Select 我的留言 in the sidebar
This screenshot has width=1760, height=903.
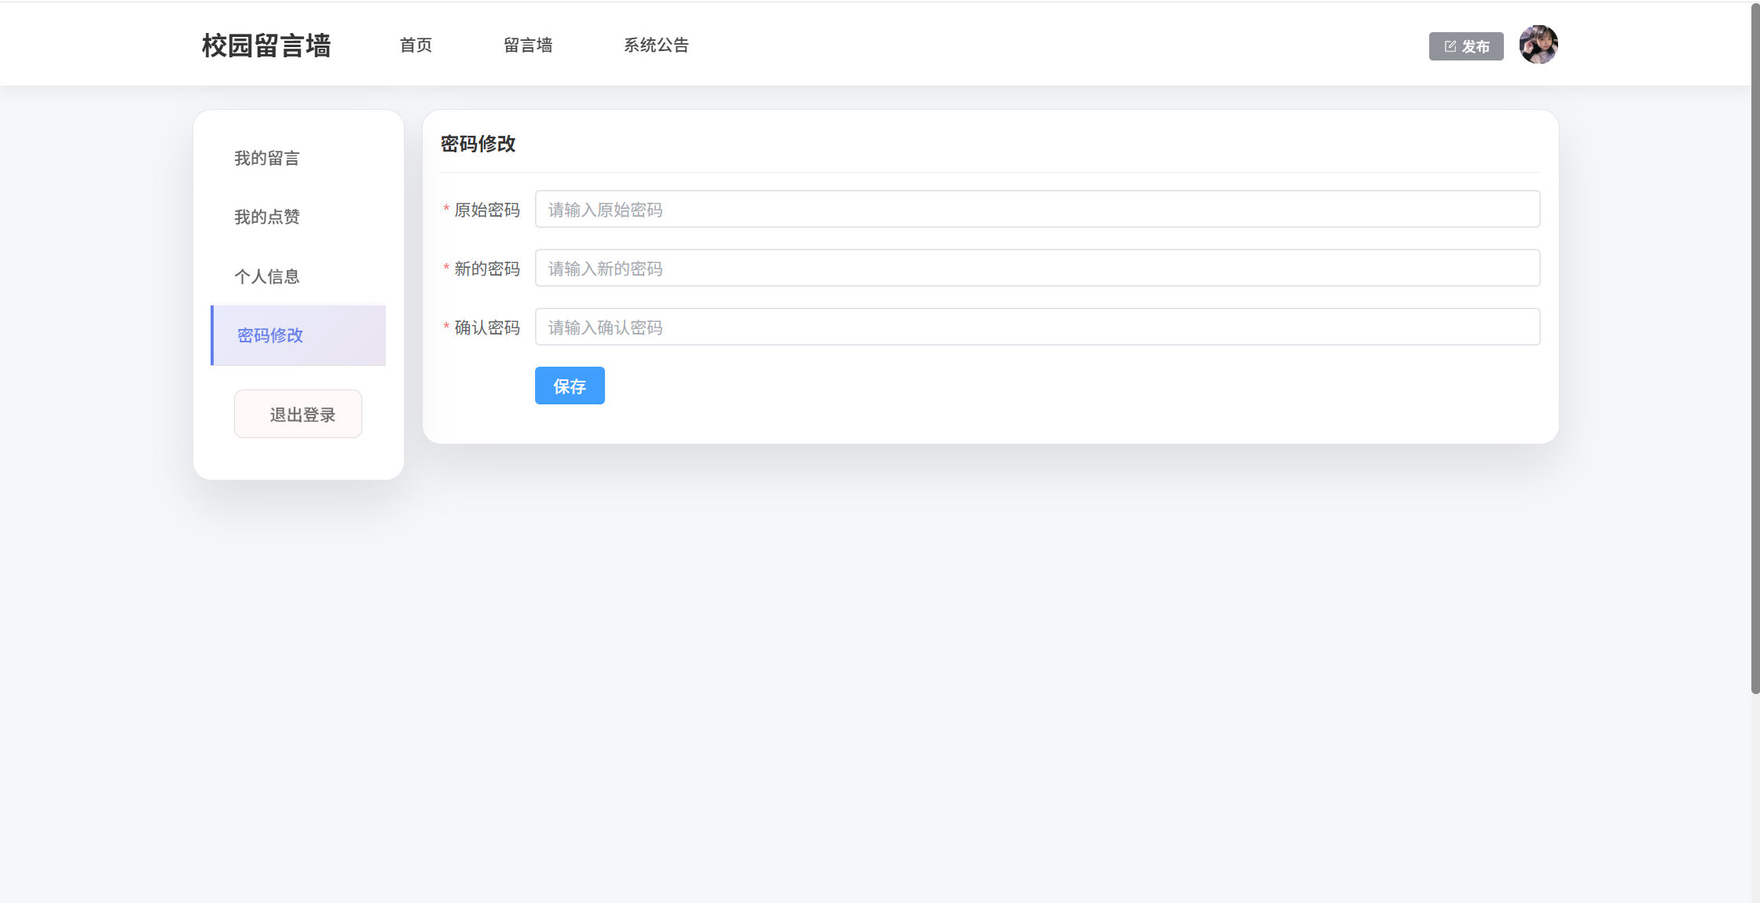coord(267,159)
